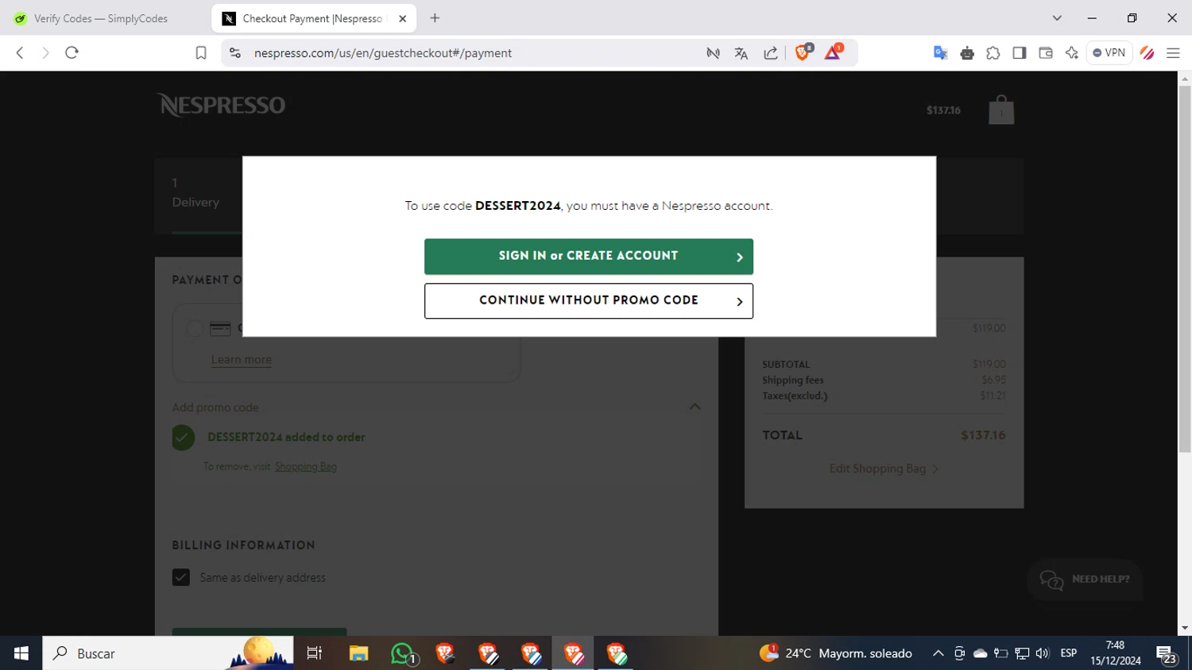Open Brave Rewards triangle icon
1192x670 pixels.
click(x=833, y=52)
